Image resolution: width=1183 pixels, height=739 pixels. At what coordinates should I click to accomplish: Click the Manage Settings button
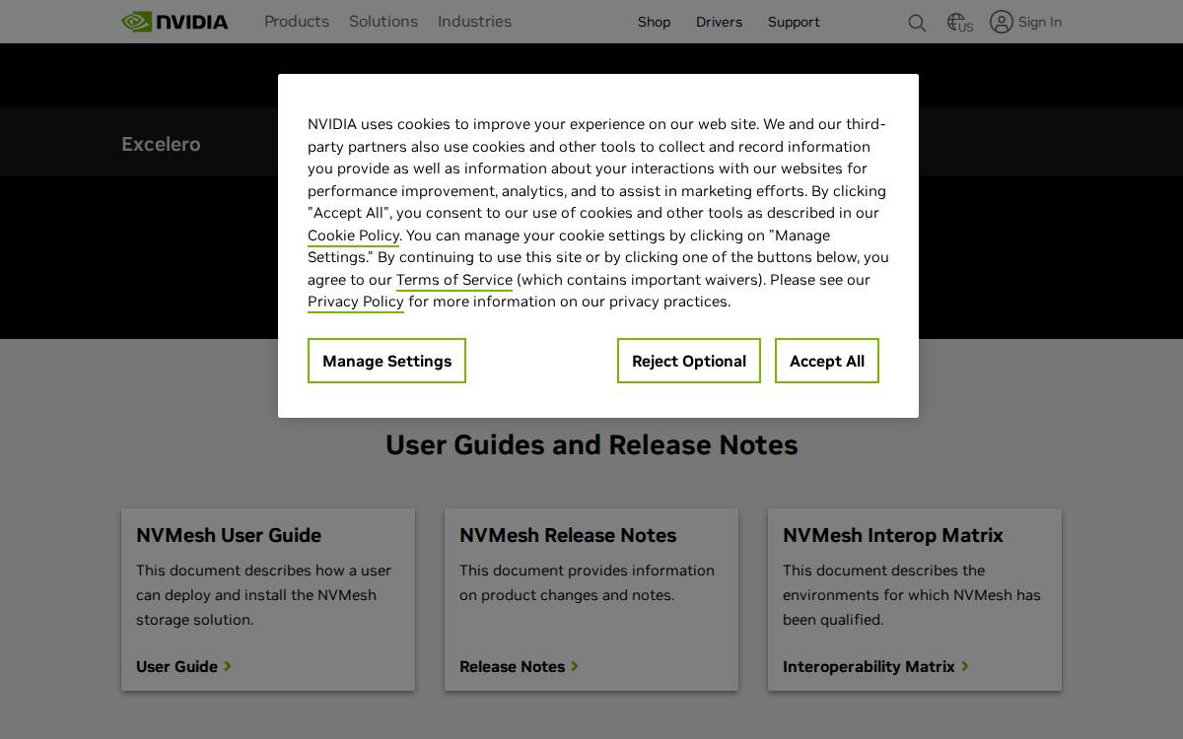(386, 361)
